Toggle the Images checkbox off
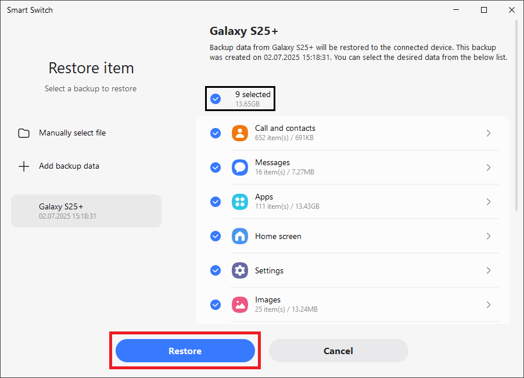524x378 pixels. click(x=216, y=305)
